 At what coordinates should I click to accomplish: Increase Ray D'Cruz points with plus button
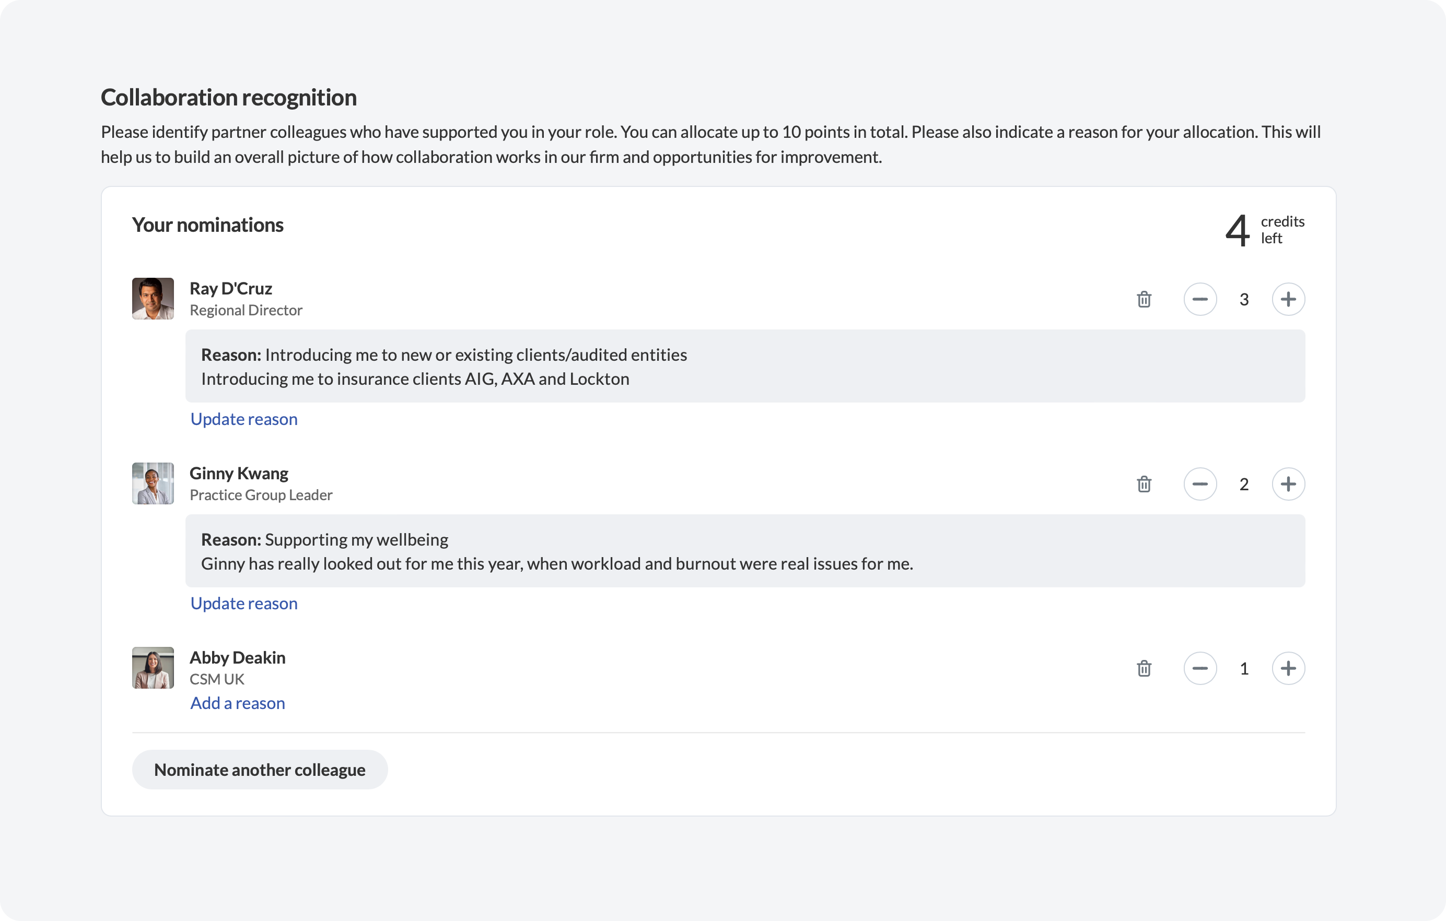pos(1288,299)
